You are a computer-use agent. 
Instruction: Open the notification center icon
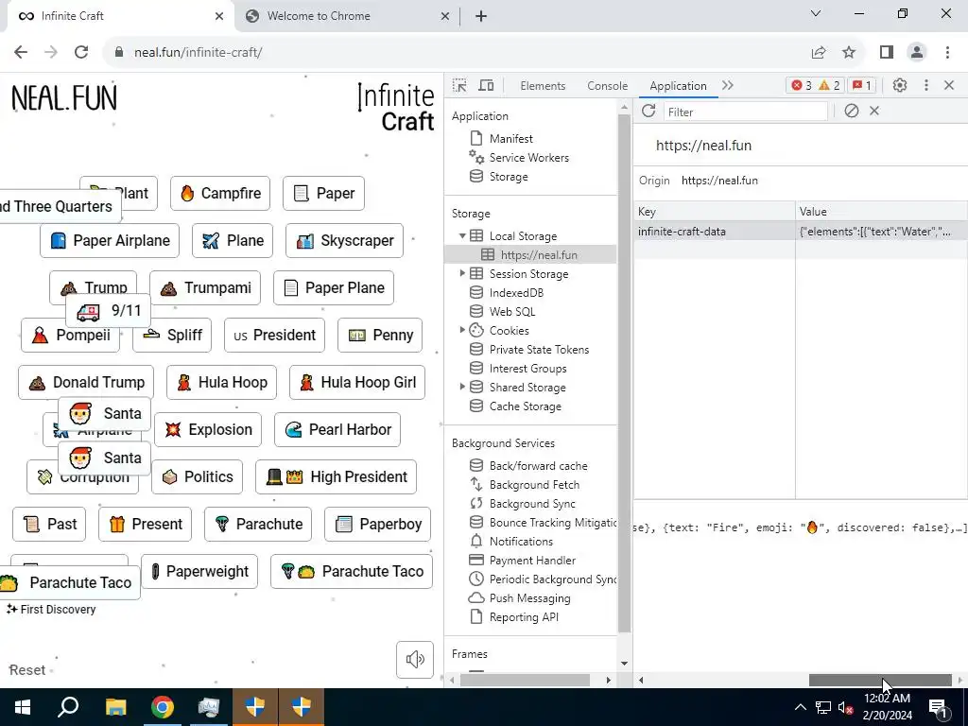(x=938, y=707)
